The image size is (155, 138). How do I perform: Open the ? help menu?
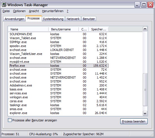pos(67,11)
